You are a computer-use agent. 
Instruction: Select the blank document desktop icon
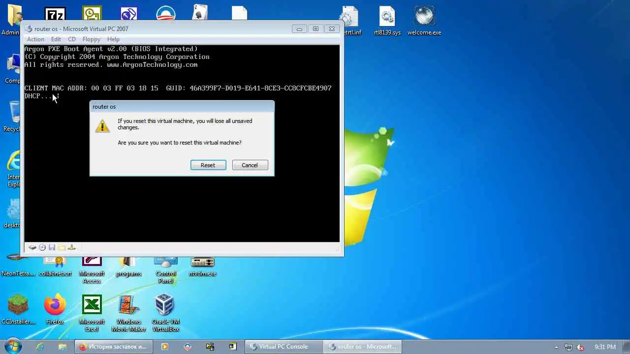click(239, 13)
